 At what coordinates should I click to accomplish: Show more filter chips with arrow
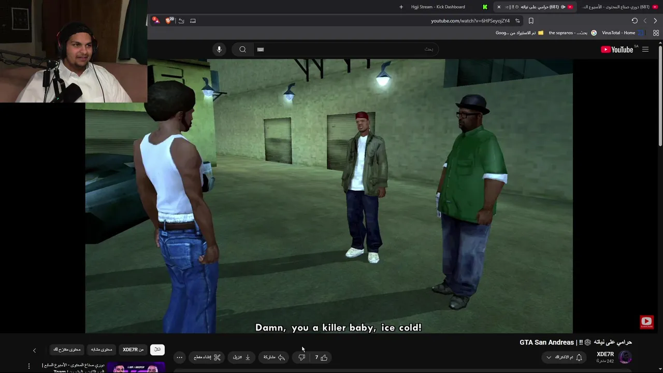pos(34,350)
